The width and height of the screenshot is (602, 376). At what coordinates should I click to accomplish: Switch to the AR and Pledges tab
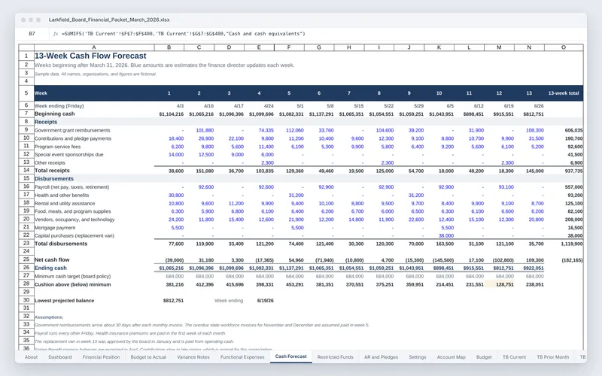pos(381,357)
